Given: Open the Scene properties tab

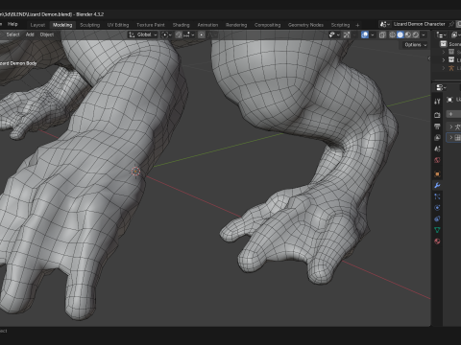Looking at the screenshot, I should pos(437,149).
